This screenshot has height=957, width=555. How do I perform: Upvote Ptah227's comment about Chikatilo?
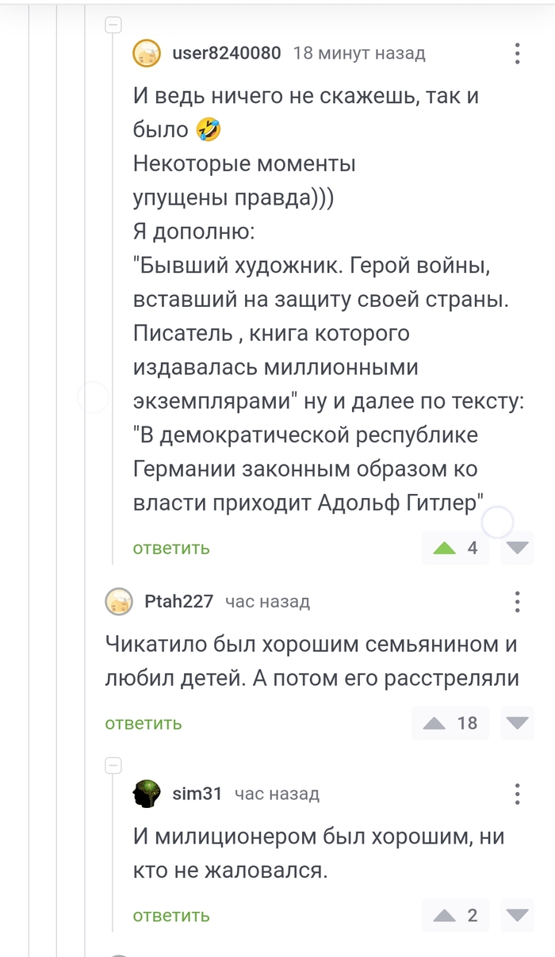pyautogui.click(x=434, y=723)
